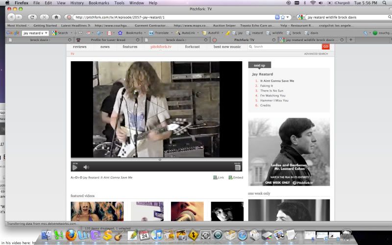Open best new music section
Image resolution: width=392 pixels, height=245 pixels.
click(x=227, y=47)
